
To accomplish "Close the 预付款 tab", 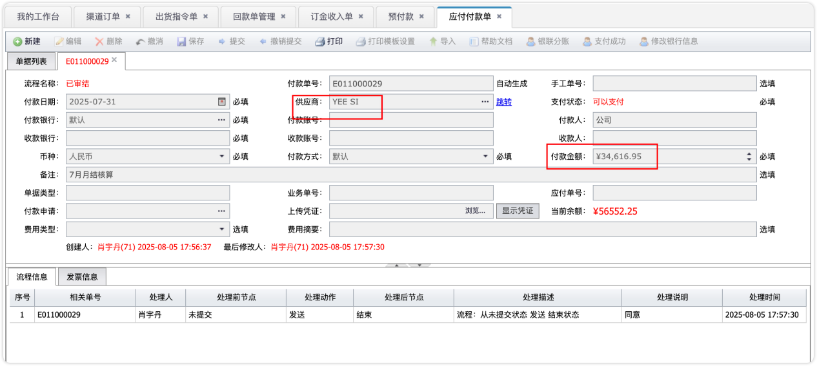I will pos(422,16).
